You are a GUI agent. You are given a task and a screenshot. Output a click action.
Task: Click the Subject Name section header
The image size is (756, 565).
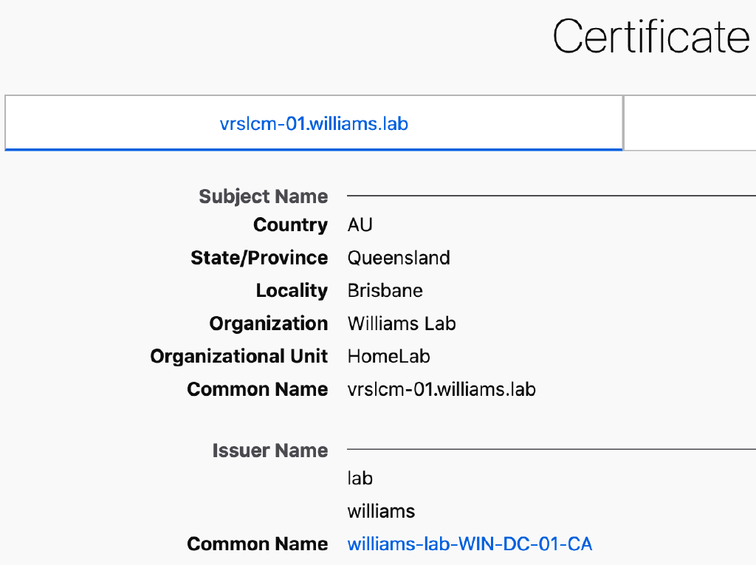[264, 196]
